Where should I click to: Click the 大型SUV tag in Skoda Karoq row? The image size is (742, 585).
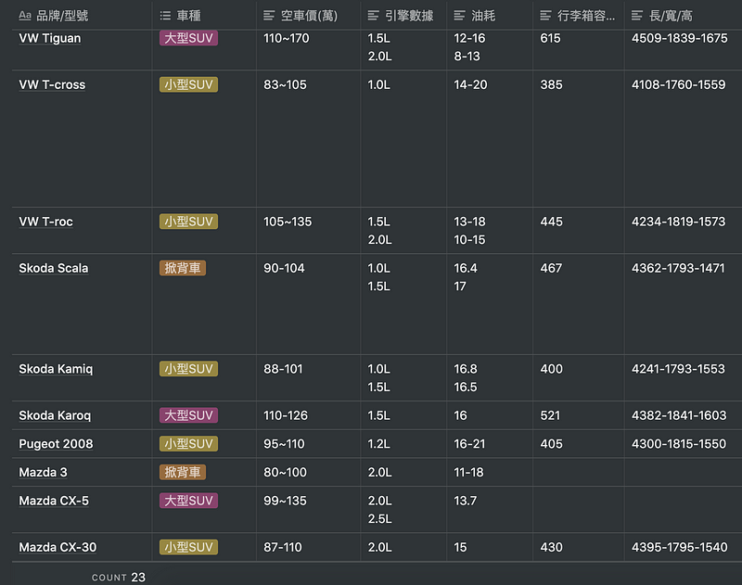coord(188,415)
